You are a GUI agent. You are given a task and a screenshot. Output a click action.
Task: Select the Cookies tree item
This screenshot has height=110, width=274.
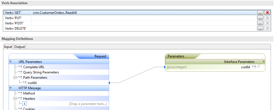coord(29,109)
